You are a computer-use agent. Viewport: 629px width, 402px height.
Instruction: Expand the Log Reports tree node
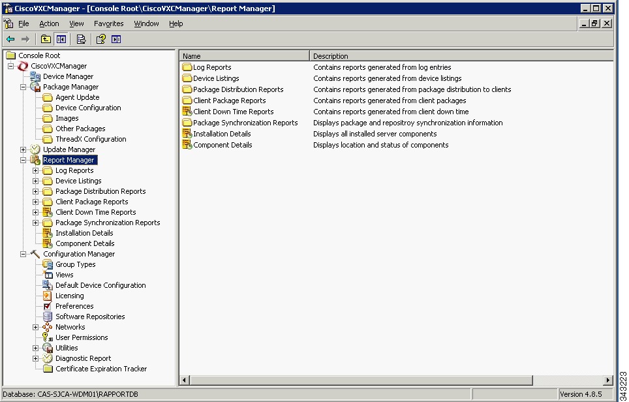point(36,170)
